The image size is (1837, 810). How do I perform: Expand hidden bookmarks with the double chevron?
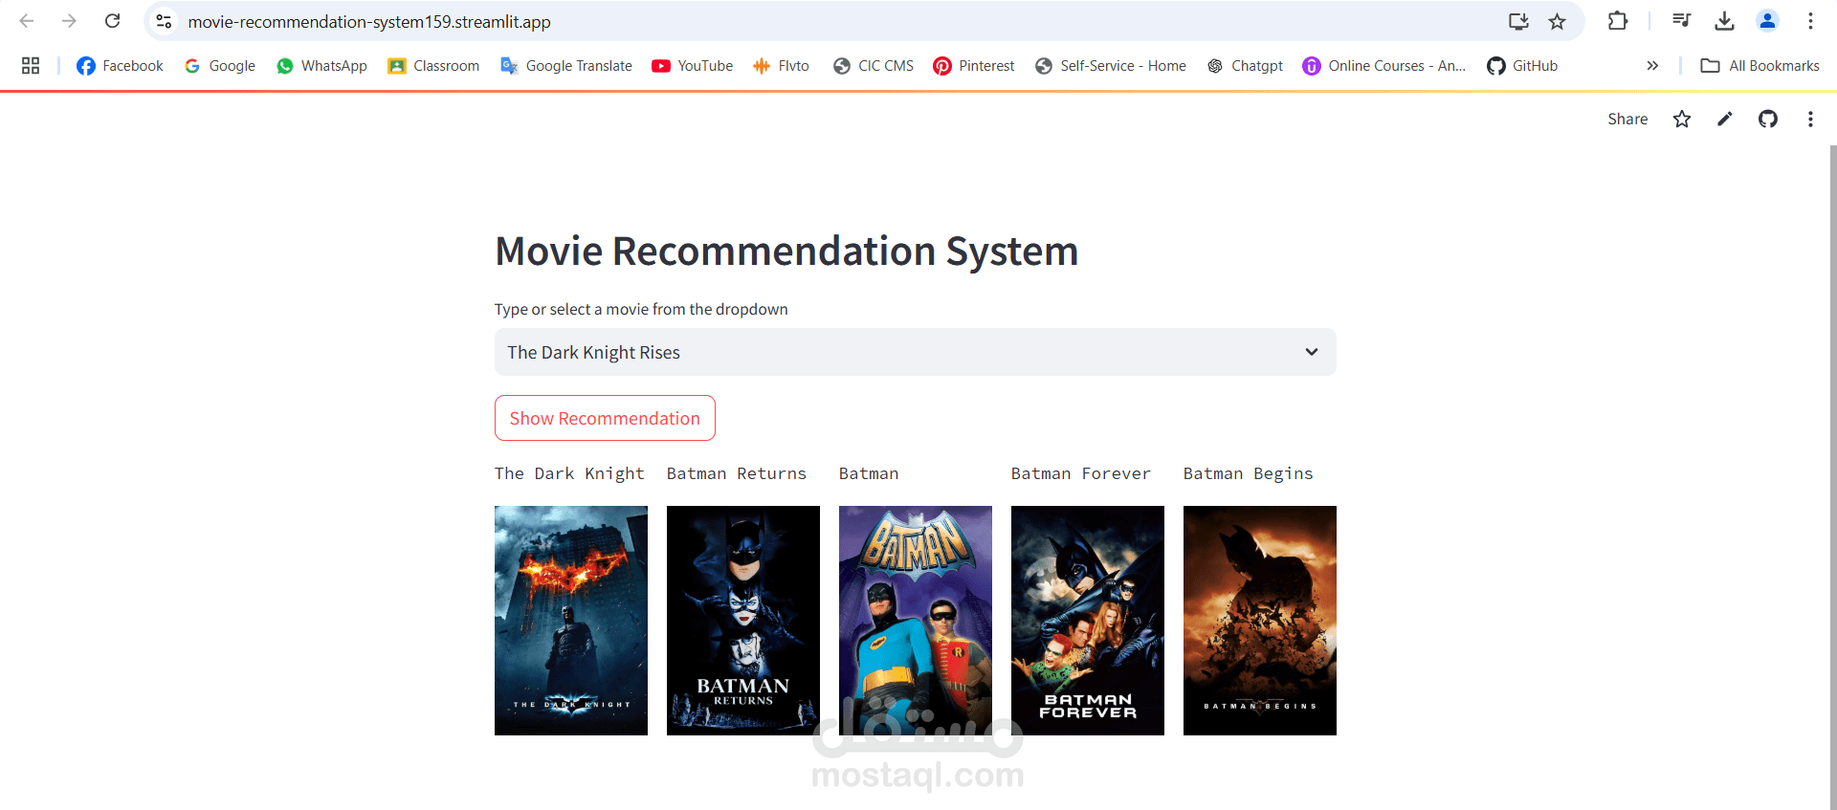click(x=1652, y=65)
